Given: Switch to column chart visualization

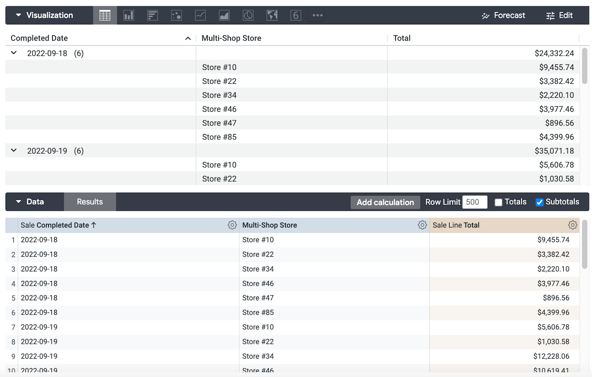Looking at the screenshot, I should tap(128, 16).
